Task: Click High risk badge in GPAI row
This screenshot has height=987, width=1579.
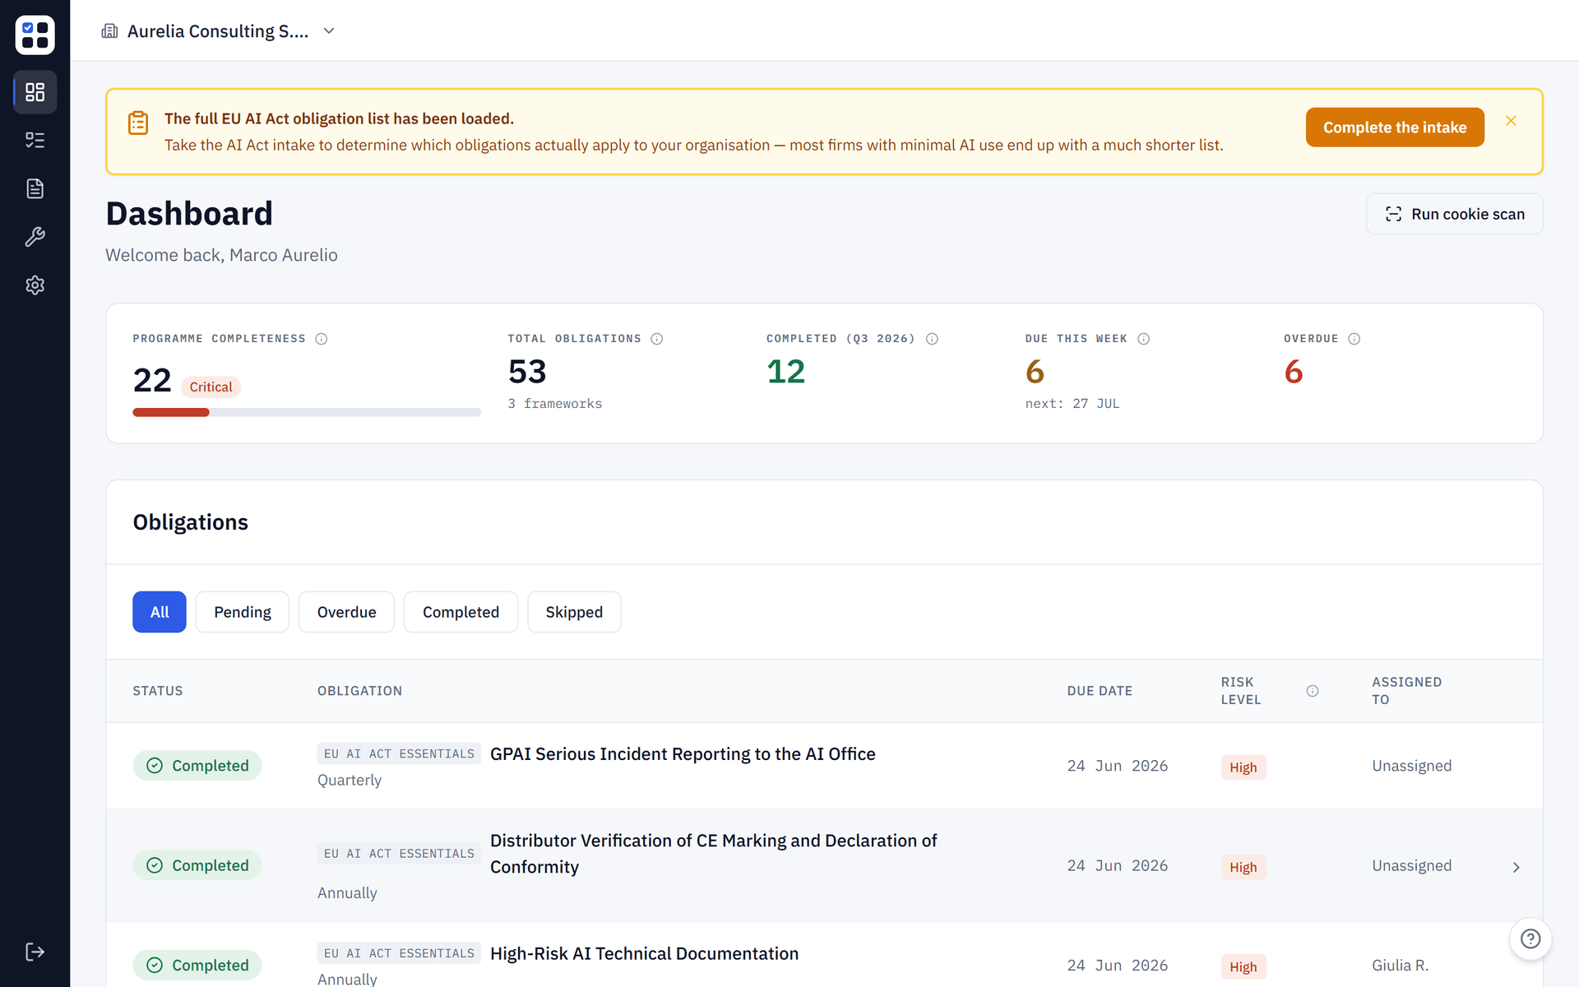Action: [1243, 767]
